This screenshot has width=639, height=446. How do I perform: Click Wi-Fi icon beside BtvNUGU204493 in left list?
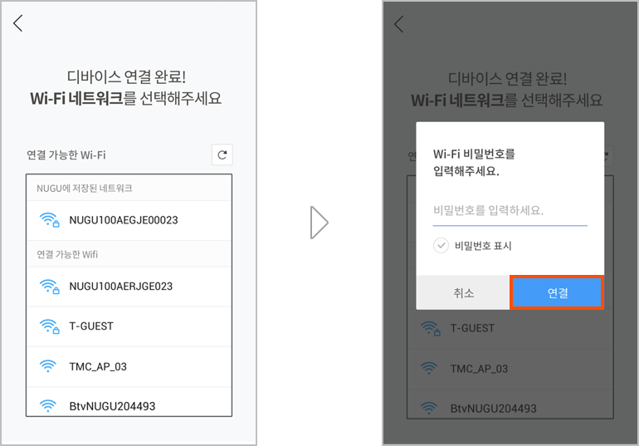47,405
